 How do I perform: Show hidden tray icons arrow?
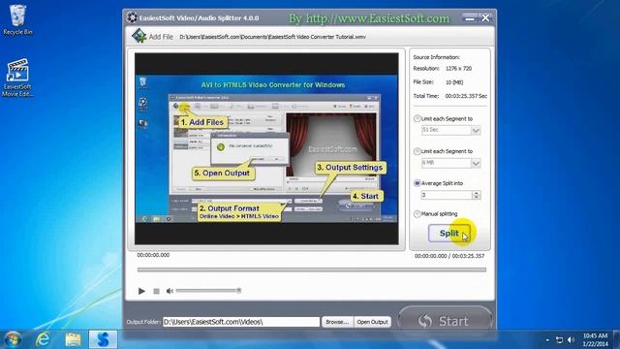pyautogui.click(x=547, y=340)
